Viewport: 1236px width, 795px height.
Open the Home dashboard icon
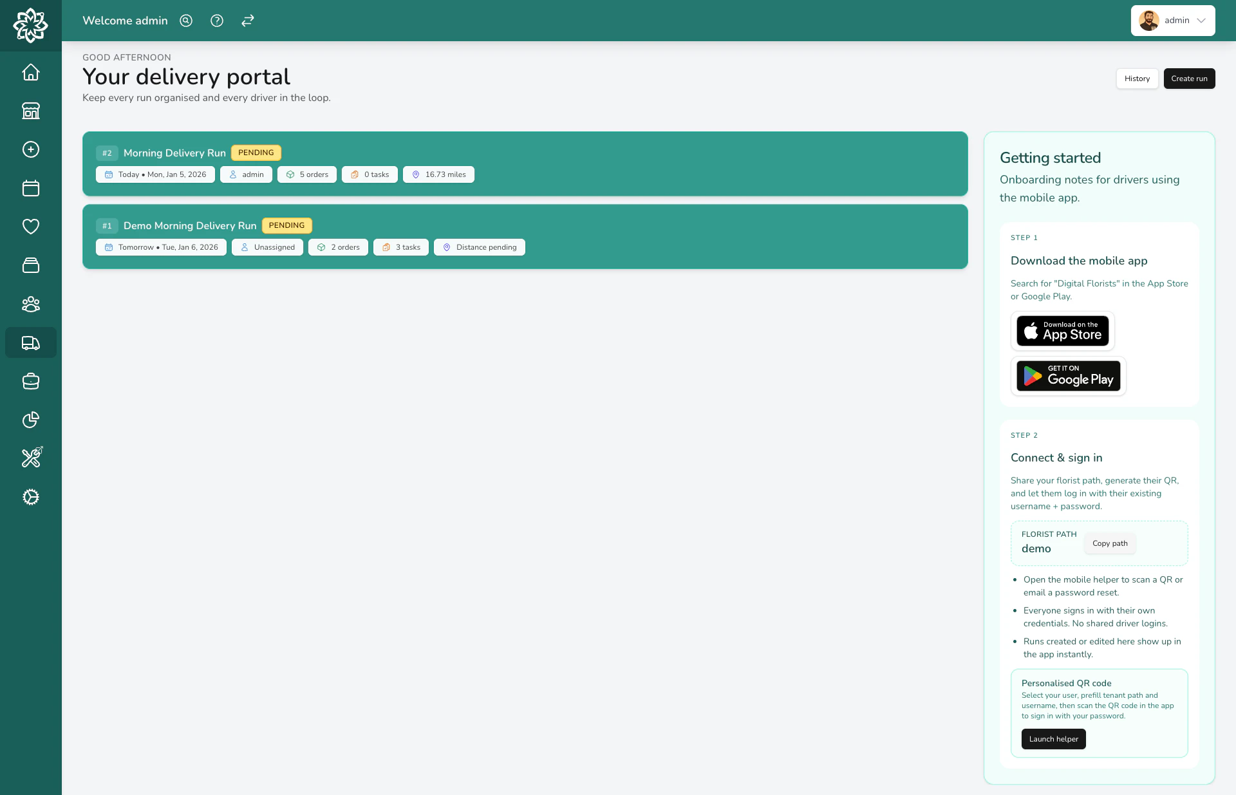(30, 72)
